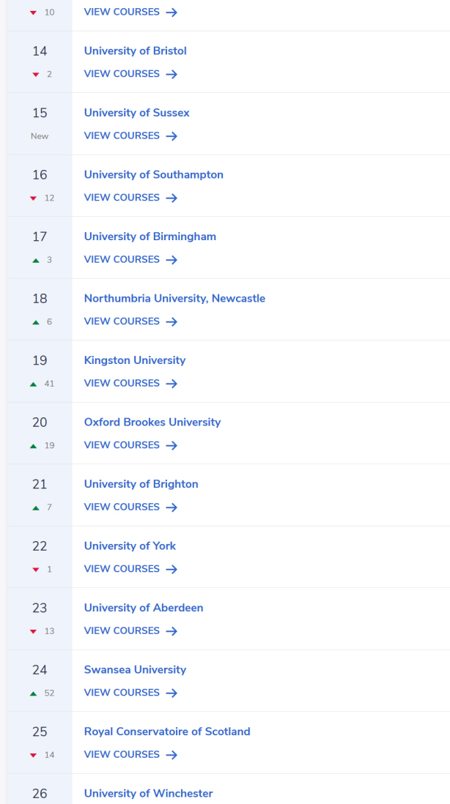View courses for University of York
Image resolution: width=450 pixels, height=804 pixels.
point(122,569)
